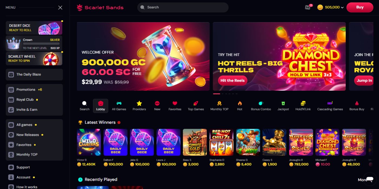Close the side menu panel

(60, 8)
